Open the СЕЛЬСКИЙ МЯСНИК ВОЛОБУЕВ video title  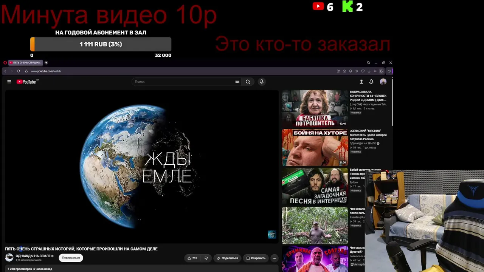(x=368, y=135)
